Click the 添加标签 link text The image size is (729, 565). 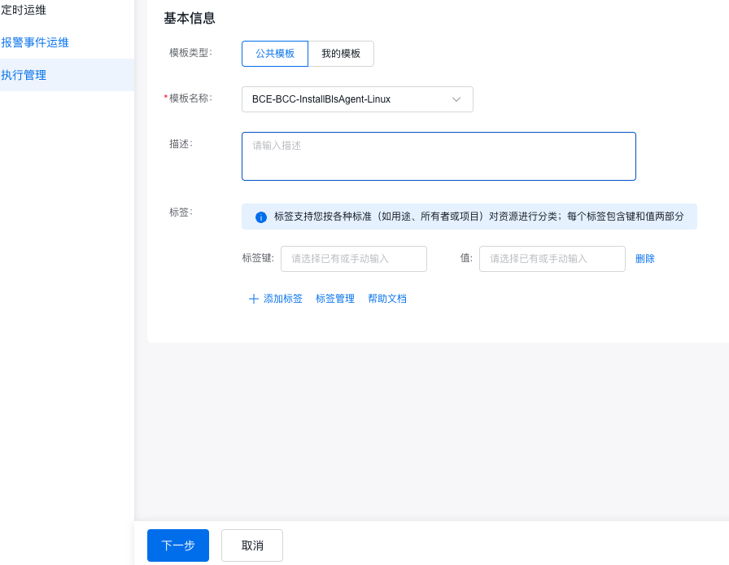(x=282, y=299)
